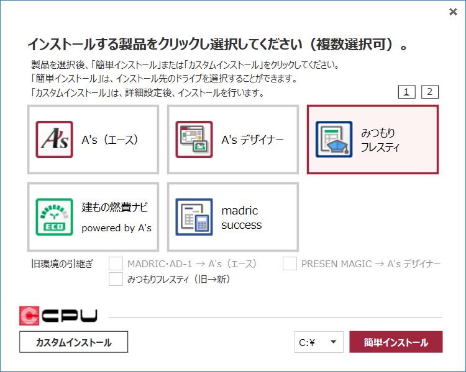Go to product page 2
Image resolution: width=466 pixels, height=372 pixels.
[430, 92]
